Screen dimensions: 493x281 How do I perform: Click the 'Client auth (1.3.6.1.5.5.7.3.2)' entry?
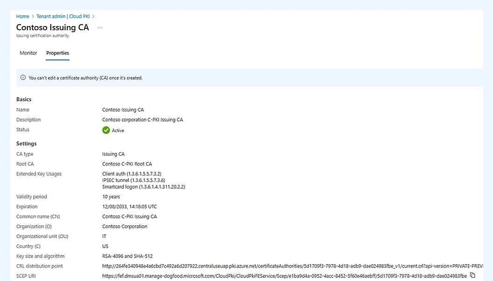coord(132,174)
